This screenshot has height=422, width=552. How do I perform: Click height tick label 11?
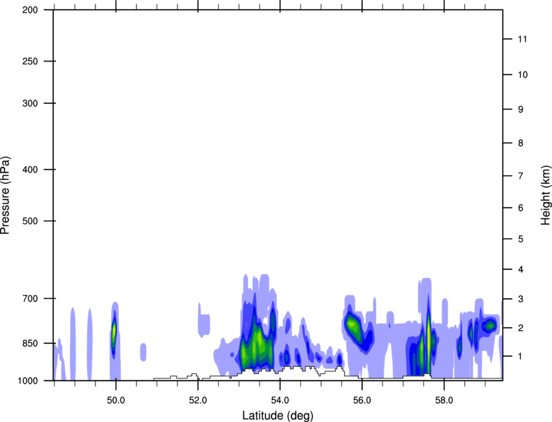coord(522,39)
